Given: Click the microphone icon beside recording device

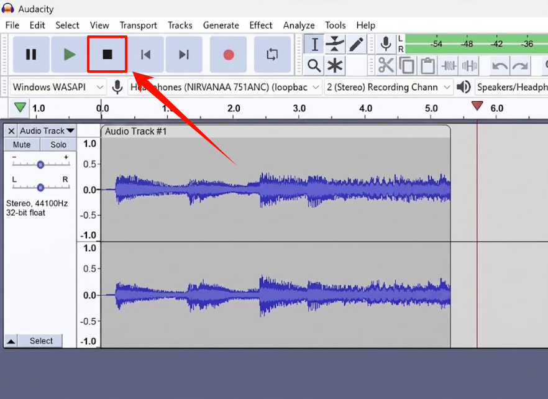Looking at the screenshot, I should (117, 87).
